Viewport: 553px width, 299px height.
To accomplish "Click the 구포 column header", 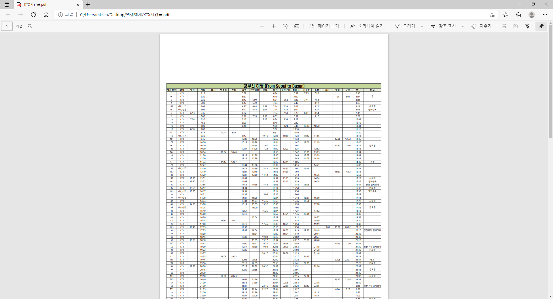I will click(x=348, y=90).
